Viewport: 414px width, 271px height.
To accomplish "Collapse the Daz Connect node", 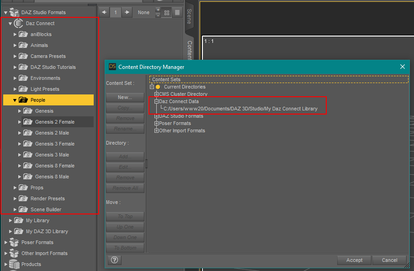I will [11, 23].
